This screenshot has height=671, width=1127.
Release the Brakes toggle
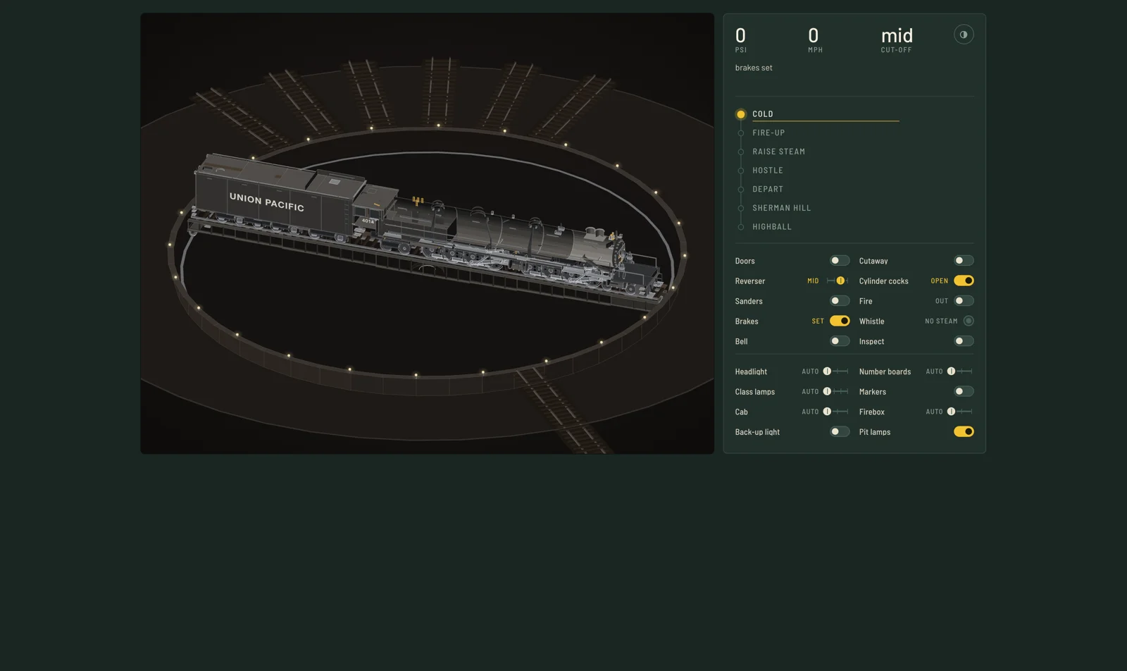(840, 321)
